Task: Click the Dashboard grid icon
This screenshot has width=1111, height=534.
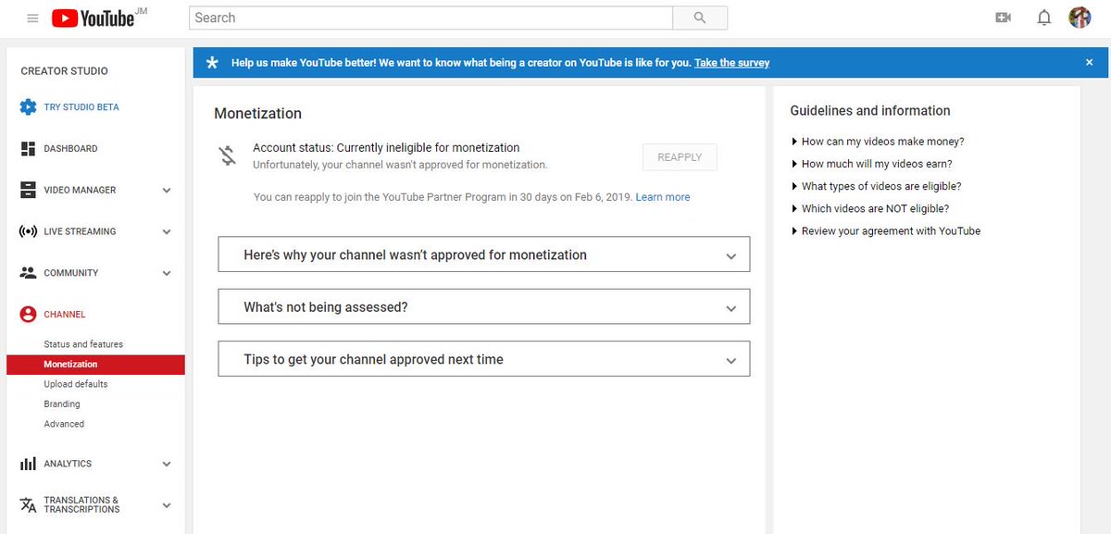Action: tap(28, 148)
